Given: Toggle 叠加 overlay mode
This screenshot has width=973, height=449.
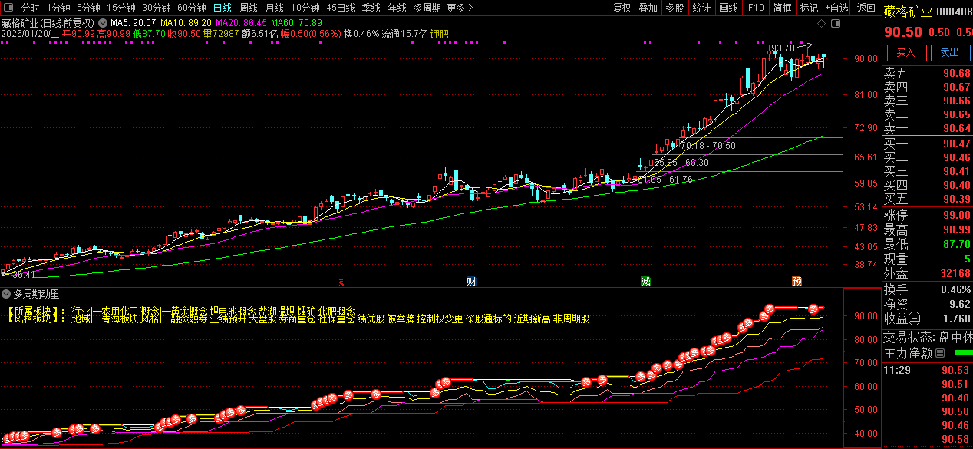Looking at the screenshot, I should pyautogui.click(x=648, y=8).
